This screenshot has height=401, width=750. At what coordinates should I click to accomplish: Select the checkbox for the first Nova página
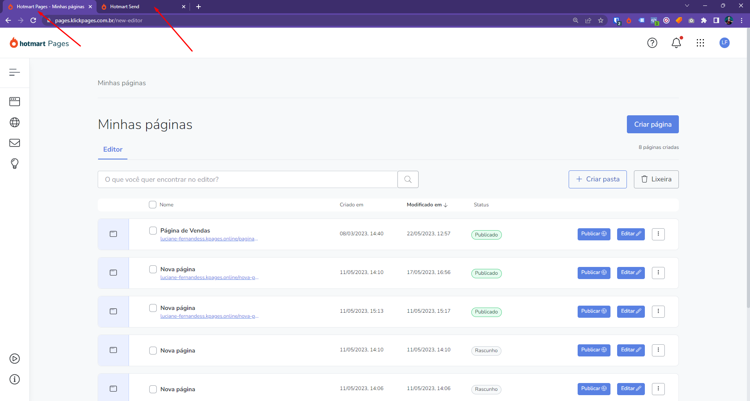coord(153,269)
